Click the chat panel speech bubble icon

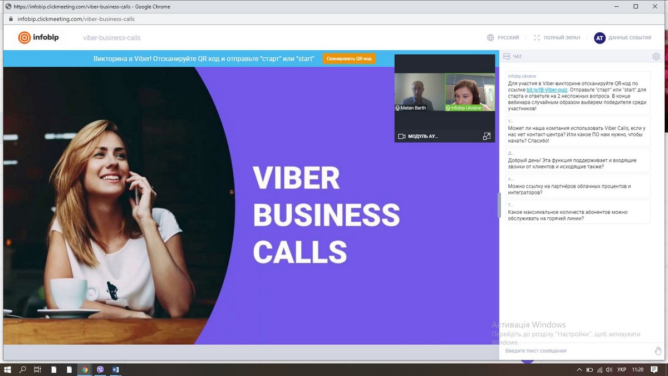506,56
